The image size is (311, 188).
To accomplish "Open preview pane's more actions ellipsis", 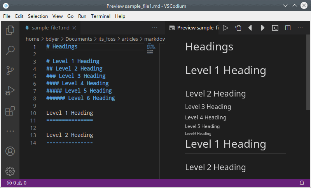I will click(300, 28).
